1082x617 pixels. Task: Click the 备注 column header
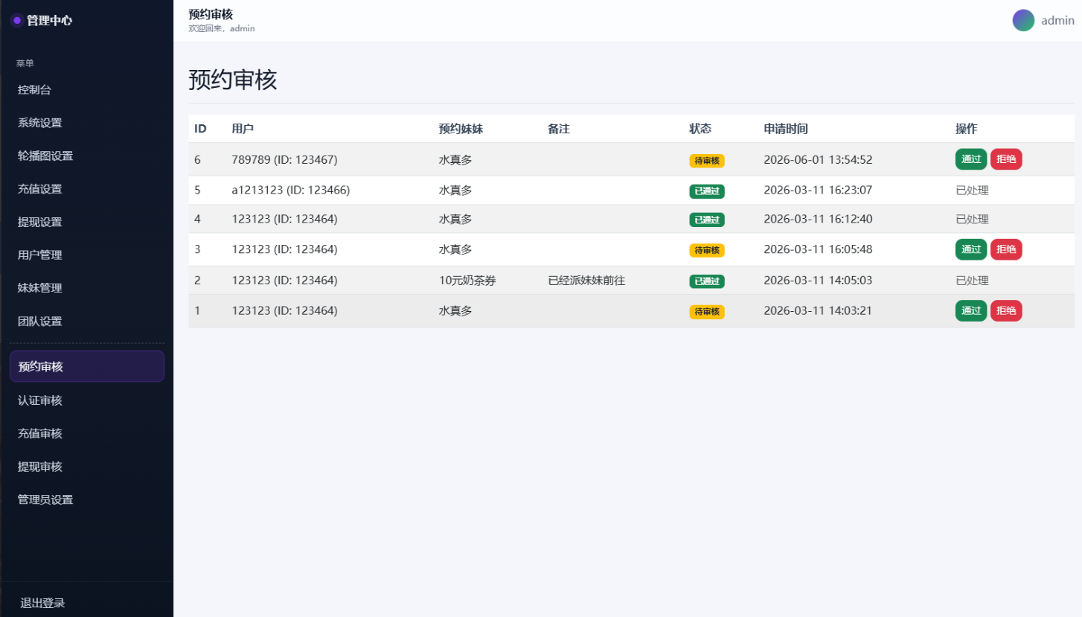click(x=559, y=129)
